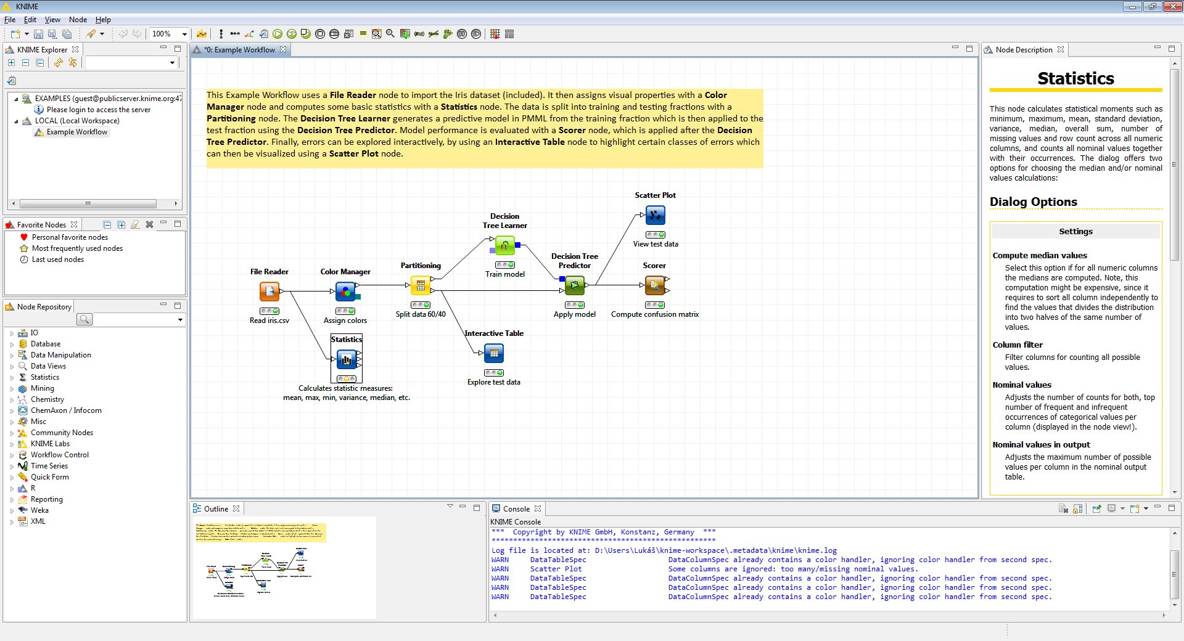Collapse the LOCAL (Local Workspace) tree node
Screen dimensions: 1184x641
pyautogui.click(x=17, y=121)
